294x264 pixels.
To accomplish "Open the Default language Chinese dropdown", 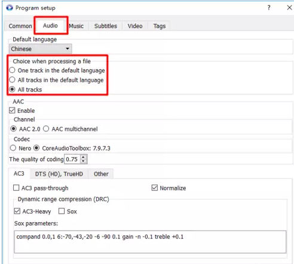I will click(41, 49).
